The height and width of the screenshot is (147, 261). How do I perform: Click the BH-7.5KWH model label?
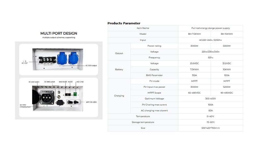194,34
